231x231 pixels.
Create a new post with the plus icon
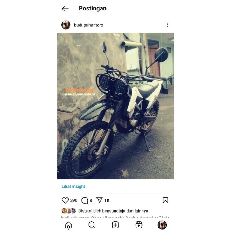pyautogui.click(x=115, y=225)
